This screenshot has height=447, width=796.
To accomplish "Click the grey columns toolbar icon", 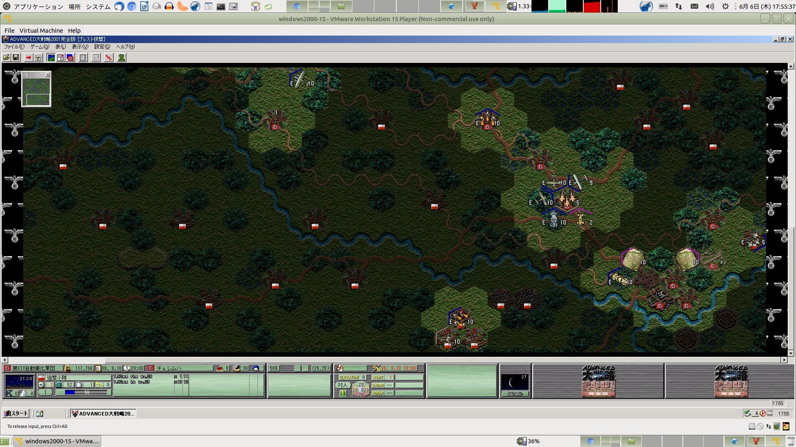I will [96, 58].
